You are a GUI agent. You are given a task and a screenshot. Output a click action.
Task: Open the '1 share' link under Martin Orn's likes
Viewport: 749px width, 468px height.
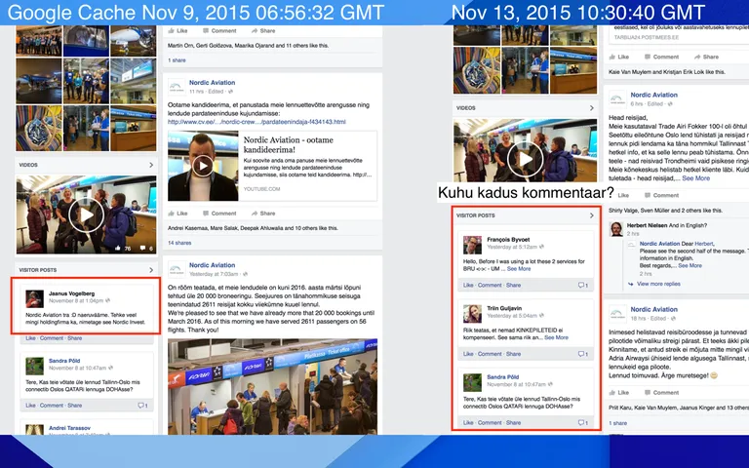click(x=177, y=60)
